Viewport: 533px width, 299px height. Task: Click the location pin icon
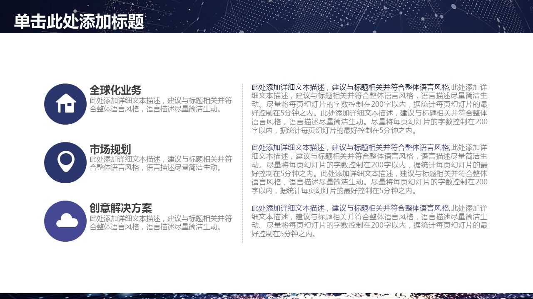66,162
